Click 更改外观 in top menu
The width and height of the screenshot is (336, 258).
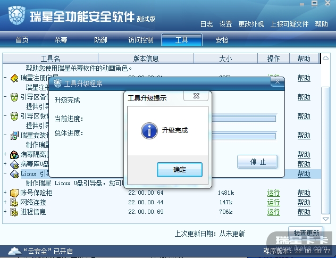click(x=251, y=24)
